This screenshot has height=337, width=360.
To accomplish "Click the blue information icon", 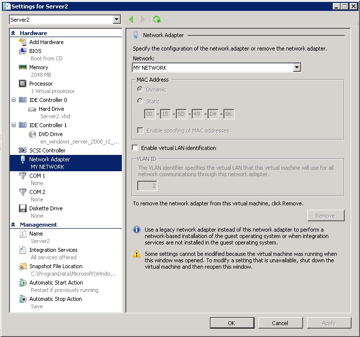I will (x=137, y=230).
